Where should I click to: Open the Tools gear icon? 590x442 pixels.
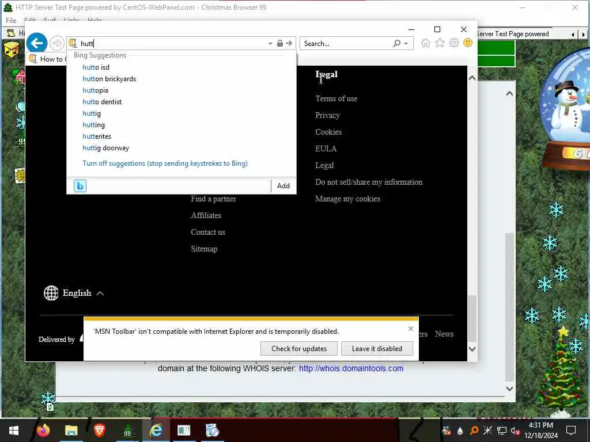tap(454, 43)
